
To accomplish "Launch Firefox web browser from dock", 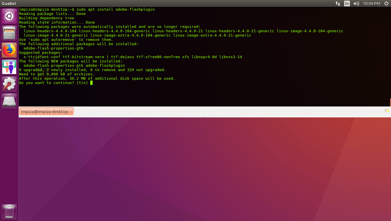I will pyautogui.click(x=9, y=50).
